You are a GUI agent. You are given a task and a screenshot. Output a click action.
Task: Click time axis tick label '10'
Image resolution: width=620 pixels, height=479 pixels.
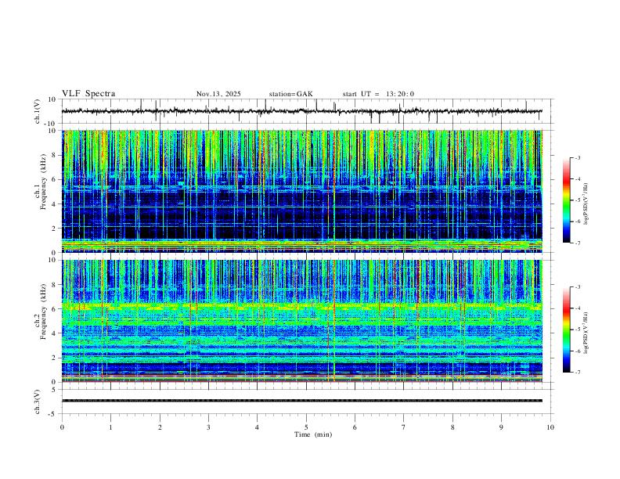[x=550, y=427]
